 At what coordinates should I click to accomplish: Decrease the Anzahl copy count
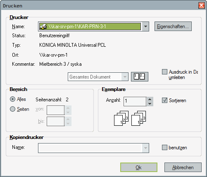(x=150, y=104)
